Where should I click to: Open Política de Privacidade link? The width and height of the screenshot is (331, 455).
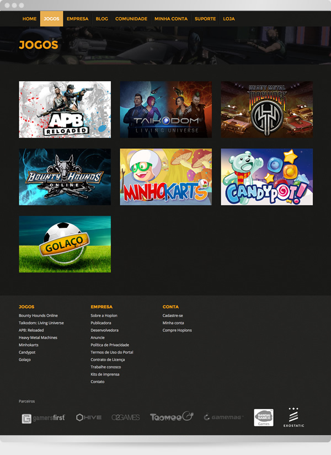coord(110,345)
